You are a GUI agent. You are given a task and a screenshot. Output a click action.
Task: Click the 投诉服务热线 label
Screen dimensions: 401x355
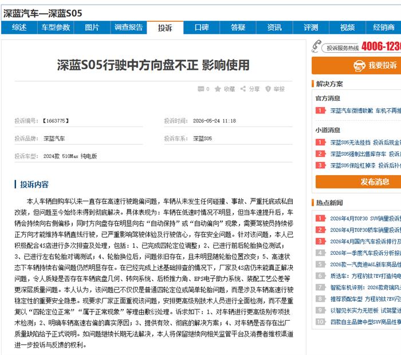[x=343, y=48]
